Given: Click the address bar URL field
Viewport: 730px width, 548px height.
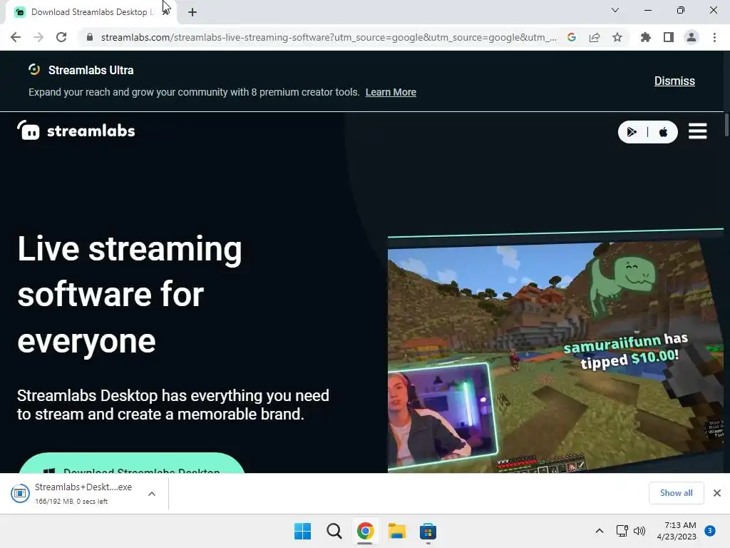Looking at the screenshot, I should tap(328, 37).
